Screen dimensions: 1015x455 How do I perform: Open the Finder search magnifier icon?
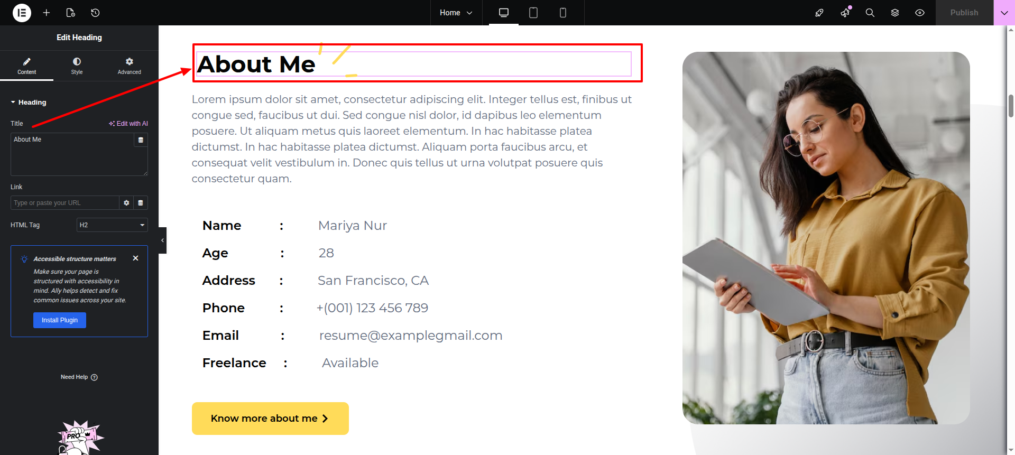click(x=870, y=13)
